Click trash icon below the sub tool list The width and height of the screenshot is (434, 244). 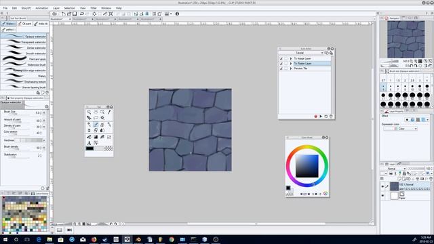[x=47, y=93]
